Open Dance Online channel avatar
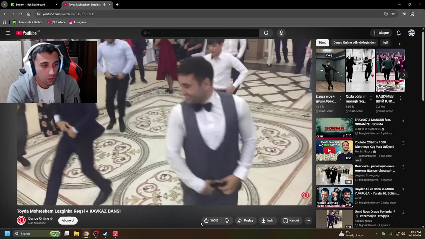Viewport: 425px width, 239px height. tap(21, 220)
